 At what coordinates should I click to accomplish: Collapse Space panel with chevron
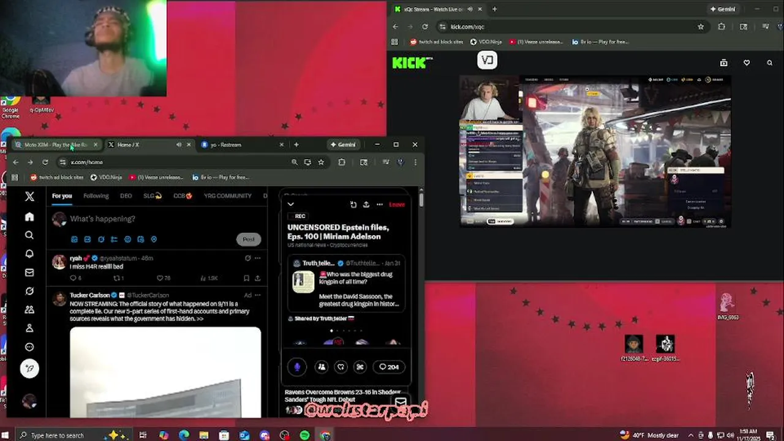(x=291, y=205)
